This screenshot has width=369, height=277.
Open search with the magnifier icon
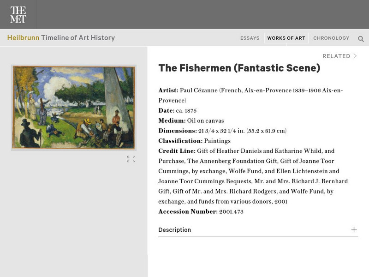tap(361, 39)
